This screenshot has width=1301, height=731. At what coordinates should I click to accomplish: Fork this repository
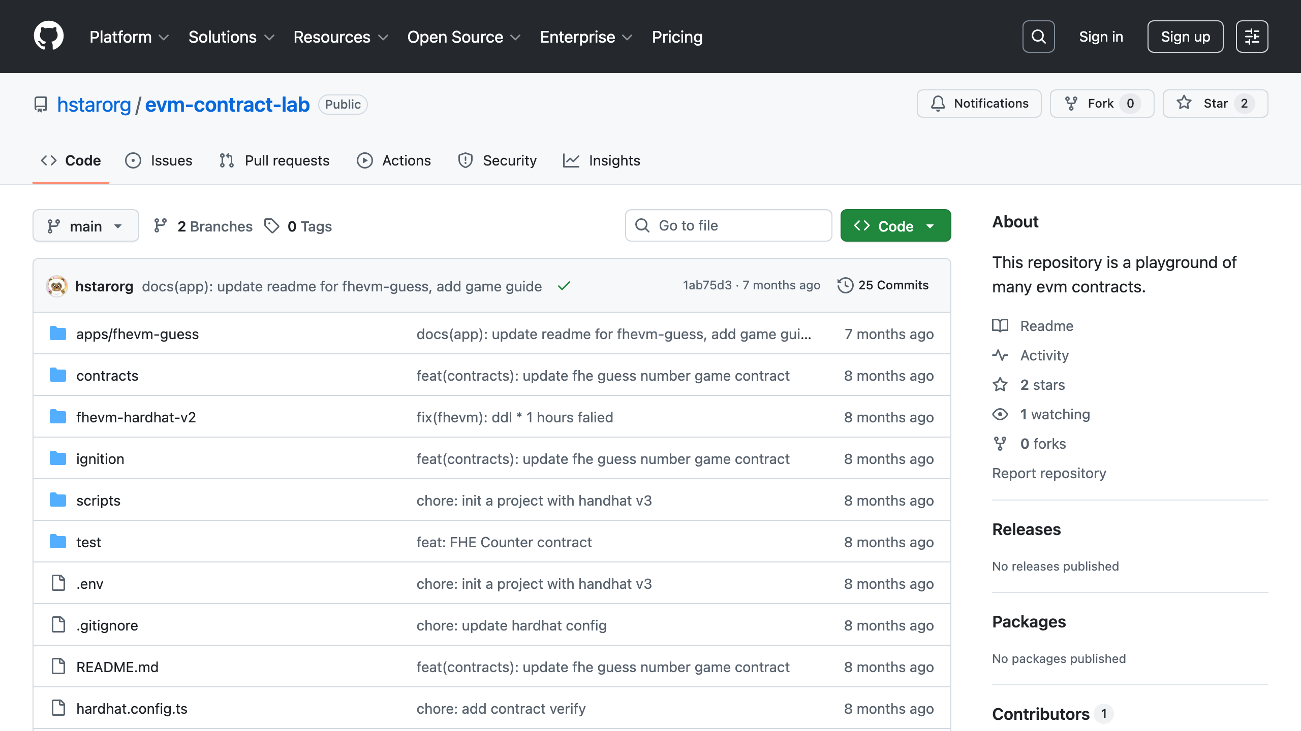click(x=1101, y=104)
